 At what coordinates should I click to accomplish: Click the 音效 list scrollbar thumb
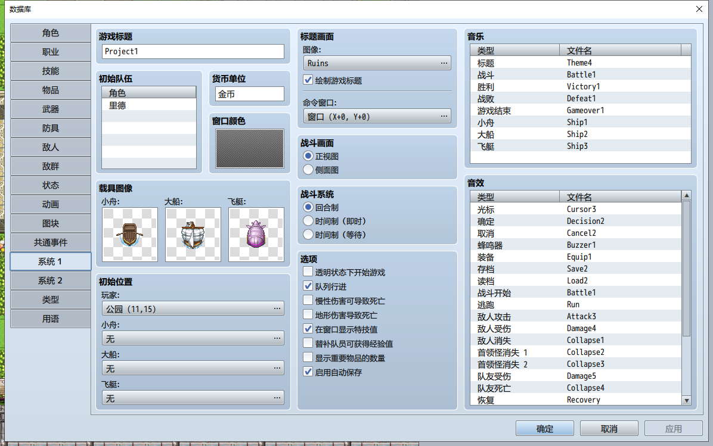[x=687, y=268]
